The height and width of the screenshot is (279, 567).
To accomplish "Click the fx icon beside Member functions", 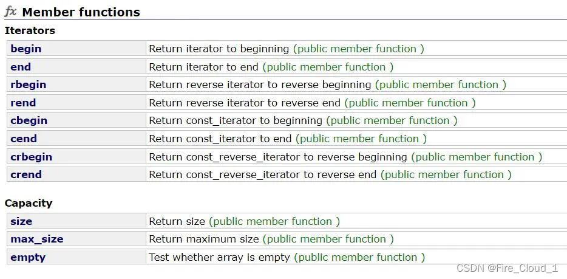I will pyautogui.click(x=10, y=12).
